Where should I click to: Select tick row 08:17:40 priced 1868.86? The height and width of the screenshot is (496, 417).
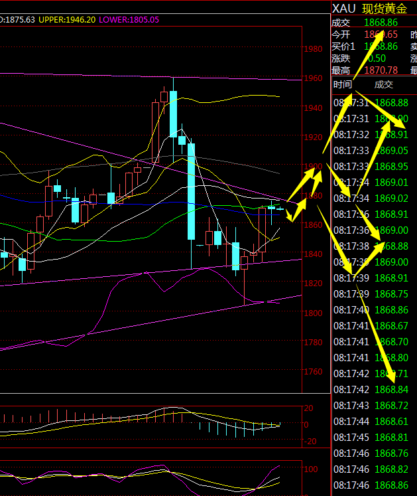click(x=370, y=310)
